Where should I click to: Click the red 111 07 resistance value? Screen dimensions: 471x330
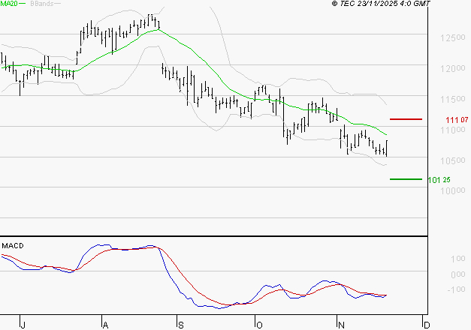(457, 120)
